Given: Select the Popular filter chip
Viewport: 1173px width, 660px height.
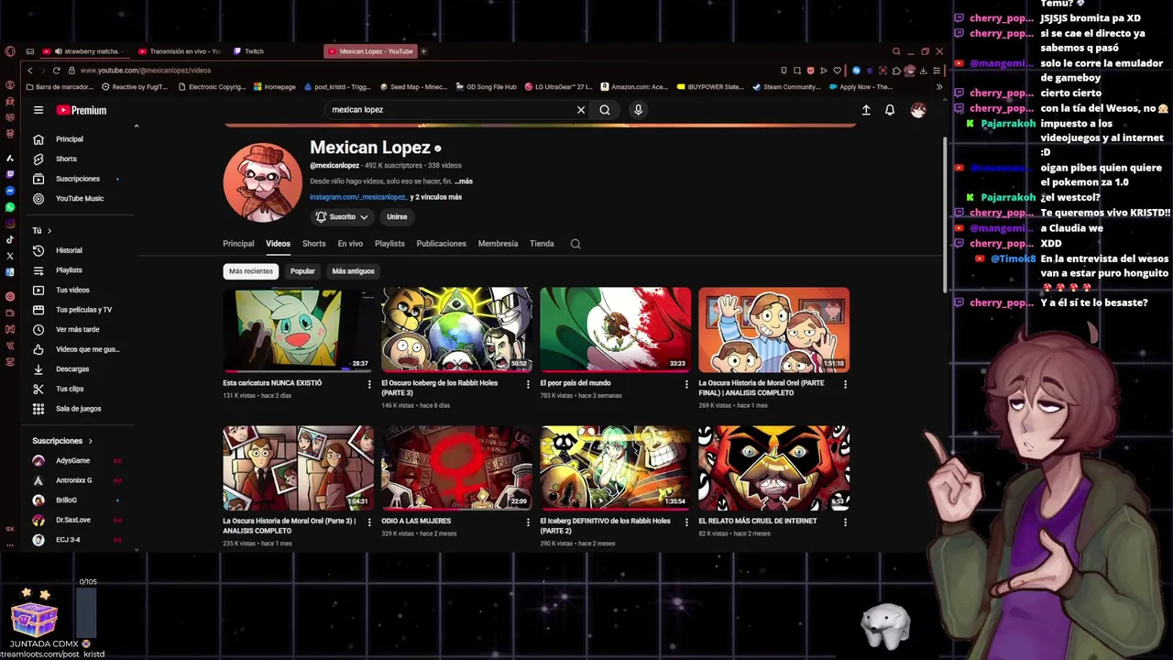Looking at the screenshot, I should (302, 271).
